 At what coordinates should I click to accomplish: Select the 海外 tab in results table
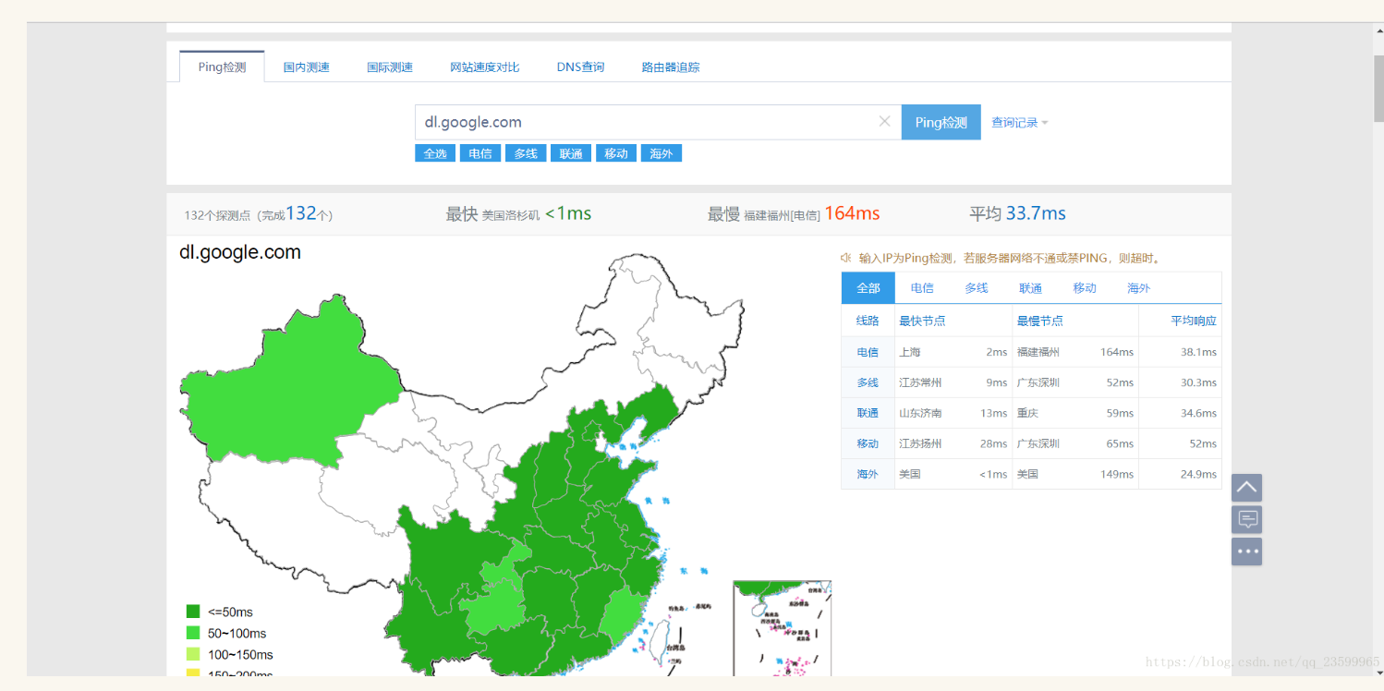coord(1139,287)
